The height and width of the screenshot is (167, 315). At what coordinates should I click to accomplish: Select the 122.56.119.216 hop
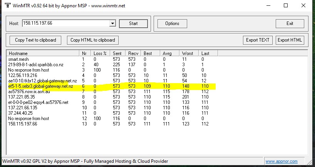112,75
